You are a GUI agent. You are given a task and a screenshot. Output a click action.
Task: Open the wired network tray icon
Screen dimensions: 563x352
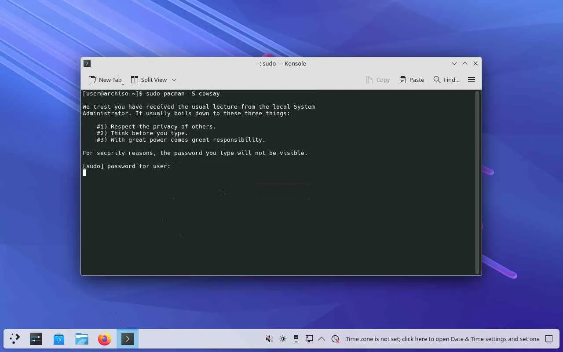(x=309, y=339)
